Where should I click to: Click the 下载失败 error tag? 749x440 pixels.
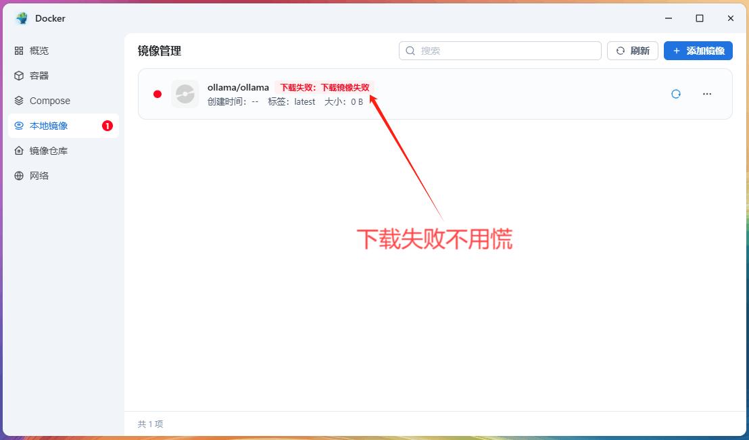324,87
